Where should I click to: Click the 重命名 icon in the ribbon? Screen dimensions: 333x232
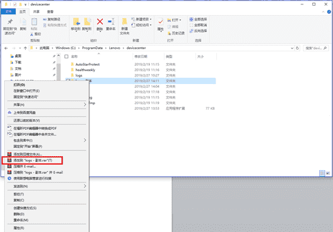point(111,21)
